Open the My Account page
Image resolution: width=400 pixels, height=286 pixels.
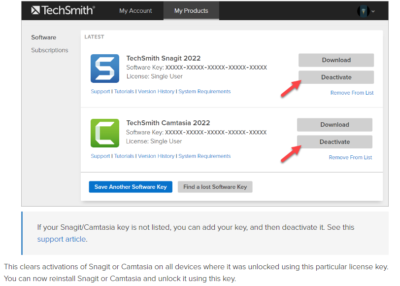point(135,10)
